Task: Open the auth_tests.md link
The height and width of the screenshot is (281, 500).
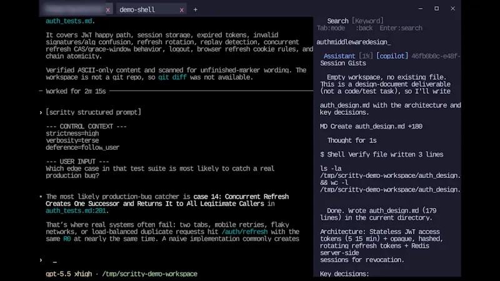Action: pyautogui.click(x=69, y=21)
